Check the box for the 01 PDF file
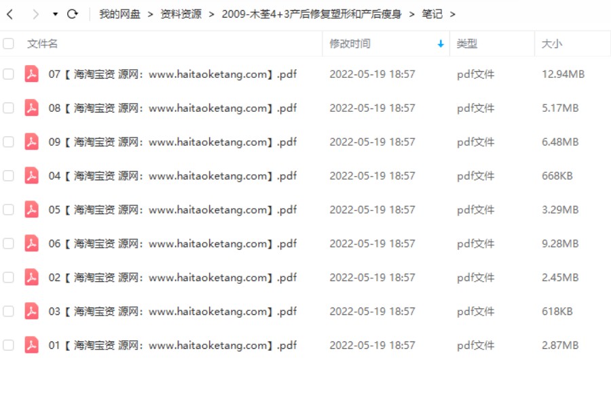 pyautogui.click(x=8, y=345)
